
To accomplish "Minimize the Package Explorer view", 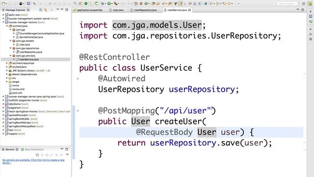I will coord(62,9).
